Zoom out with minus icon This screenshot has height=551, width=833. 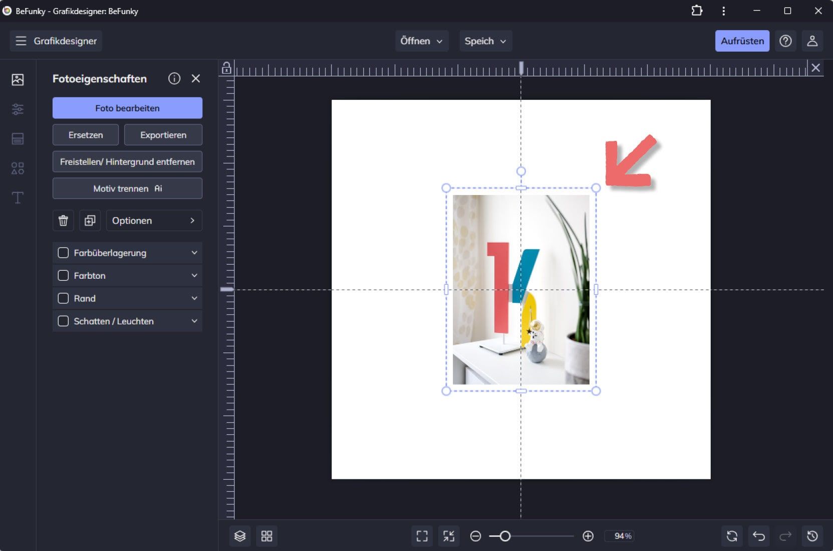click(475, 536)
